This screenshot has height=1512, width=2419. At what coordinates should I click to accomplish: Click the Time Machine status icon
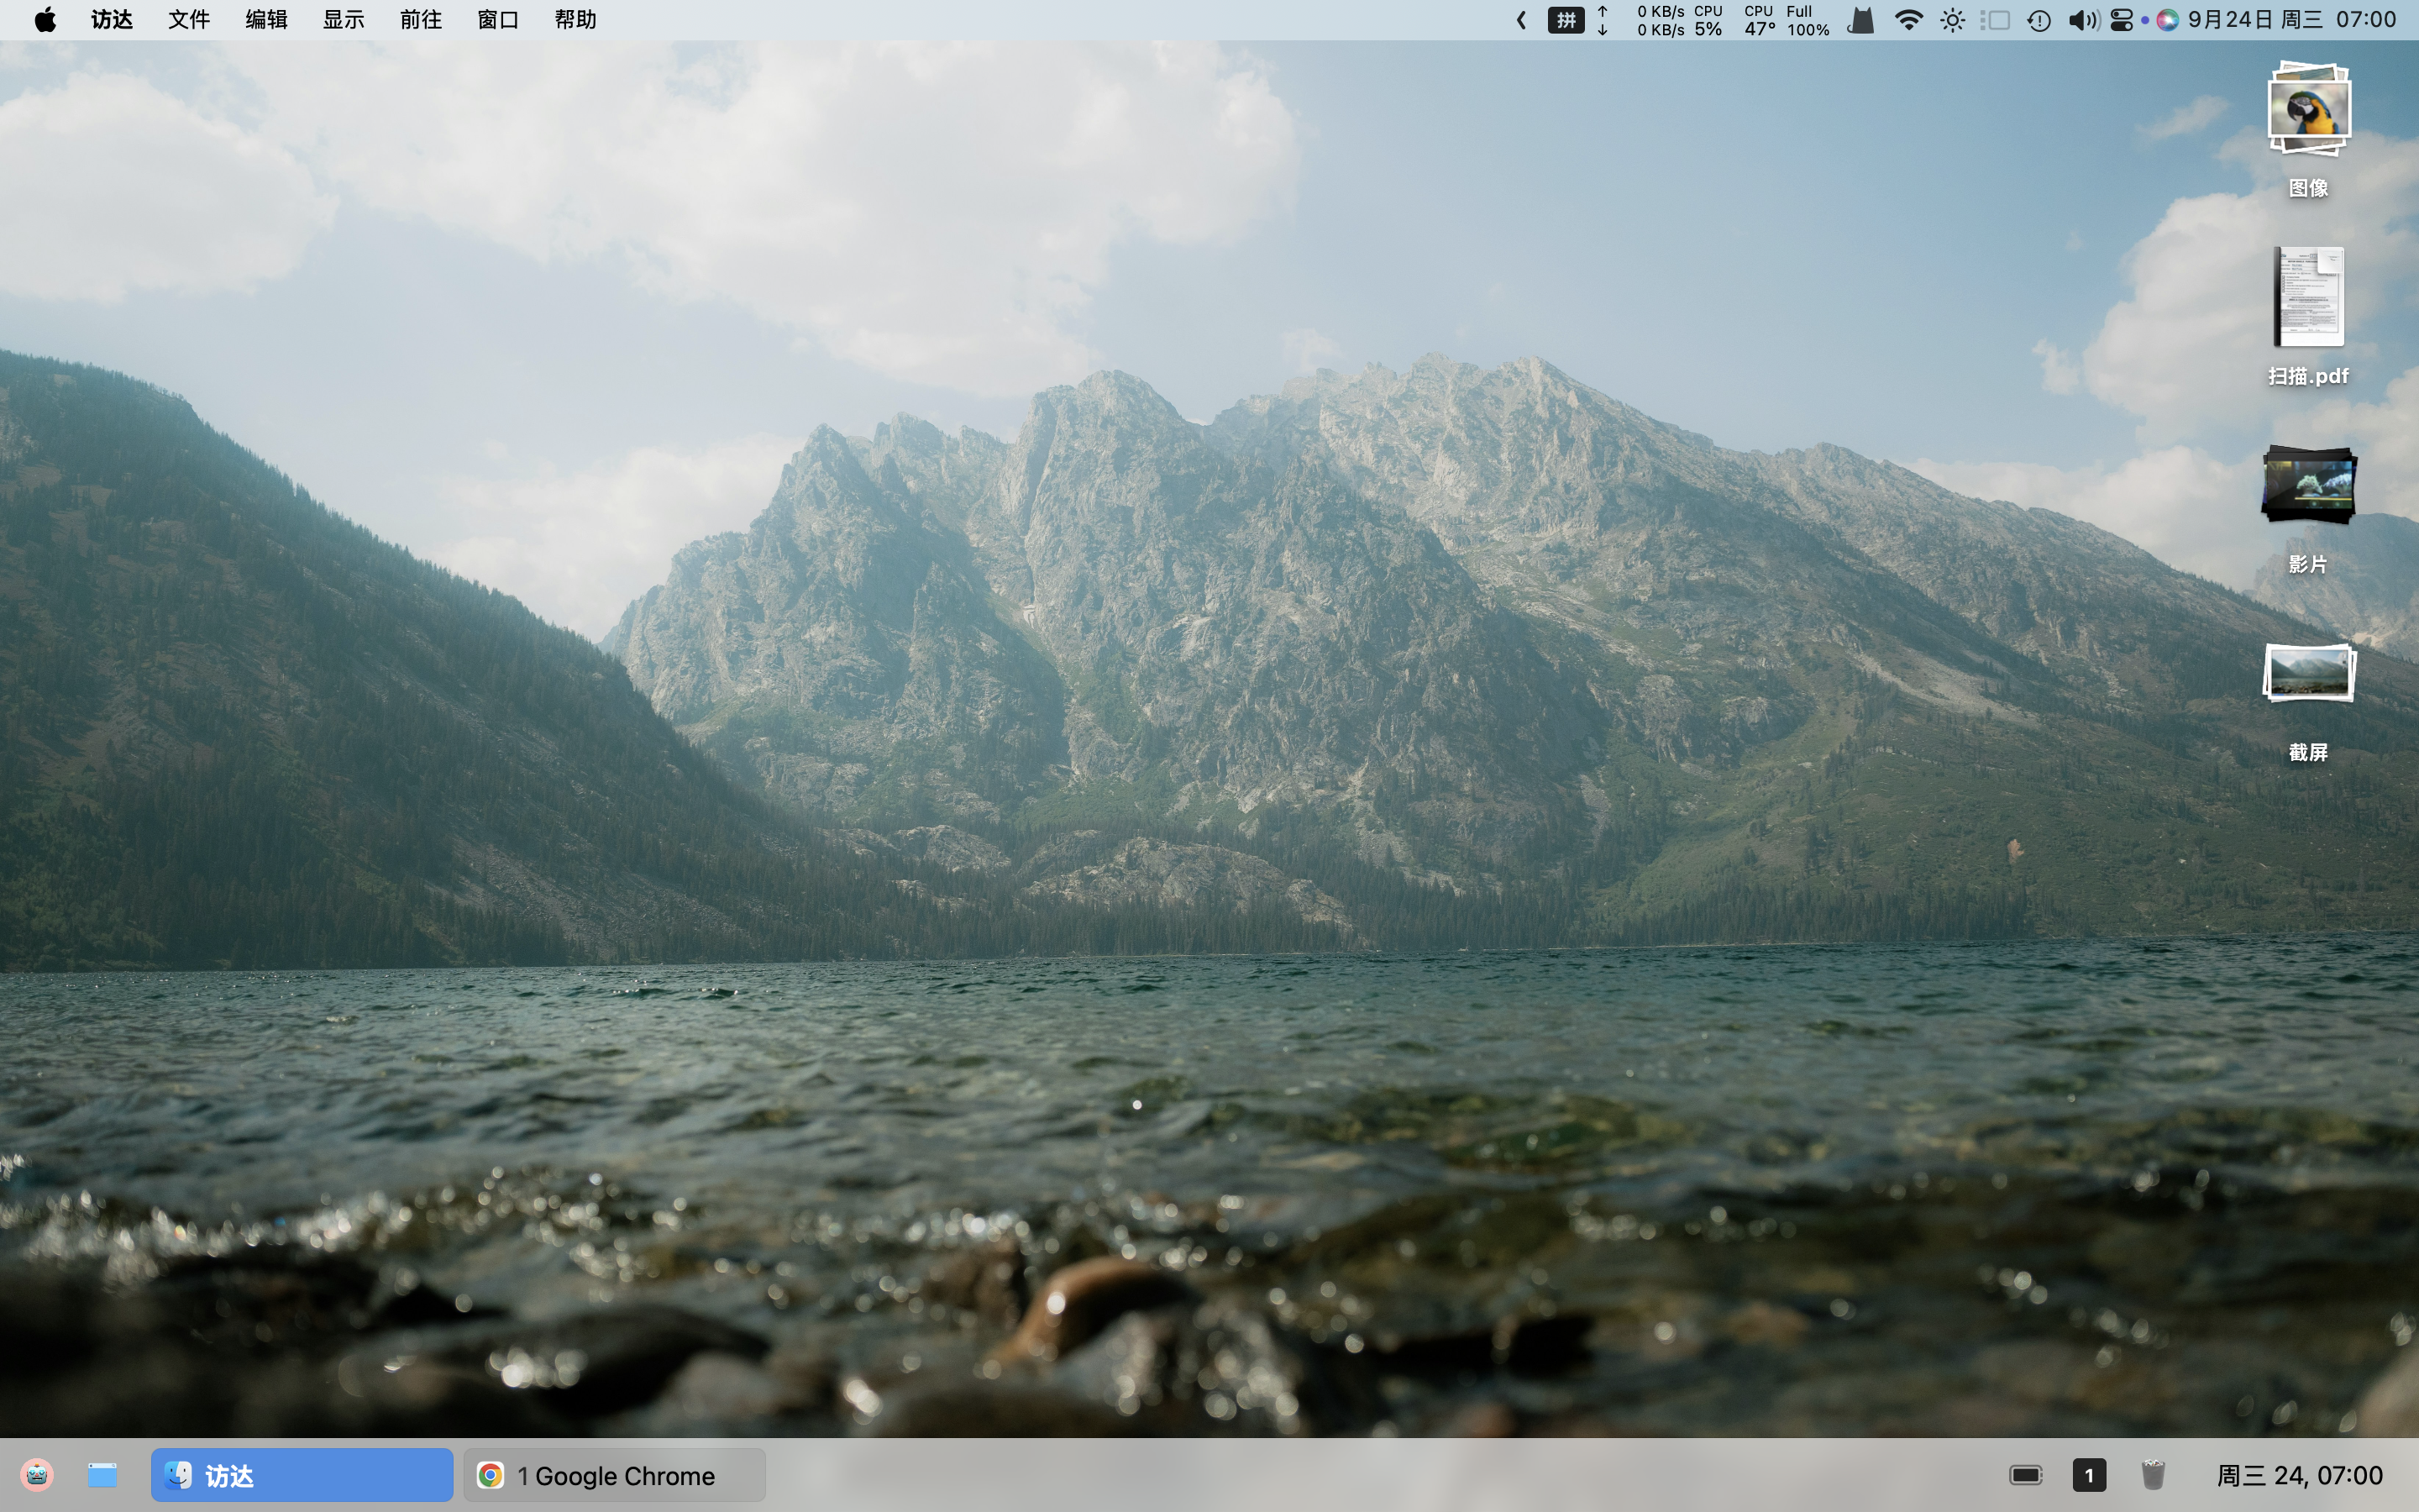tap(2039, 20)
